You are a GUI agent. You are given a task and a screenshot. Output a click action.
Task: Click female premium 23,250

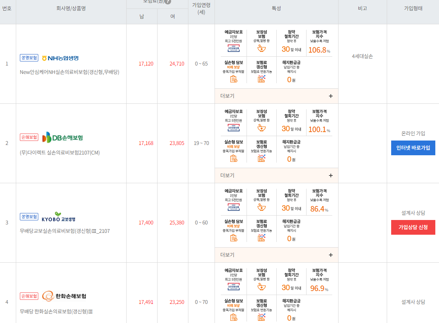[x=177, y=302]
